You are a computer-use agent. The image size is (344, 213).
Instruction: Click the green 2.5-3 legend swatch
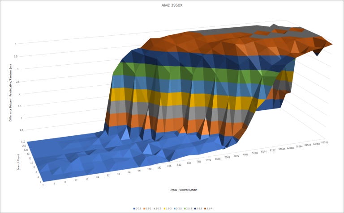(185, 209)
